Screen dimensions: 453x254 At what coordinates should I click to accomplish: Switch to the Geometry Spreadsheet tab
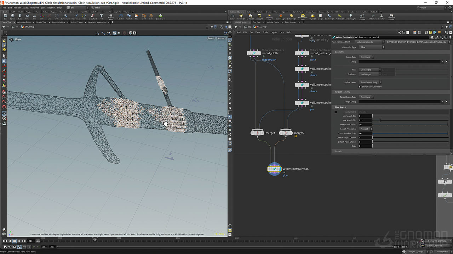[97, 22]
